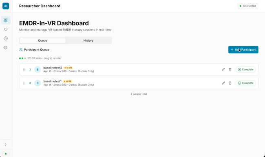The width and height of the screenshot is (265, 157).
Task: Switch to the Queue tab
Action: click(x=42, y=40)
